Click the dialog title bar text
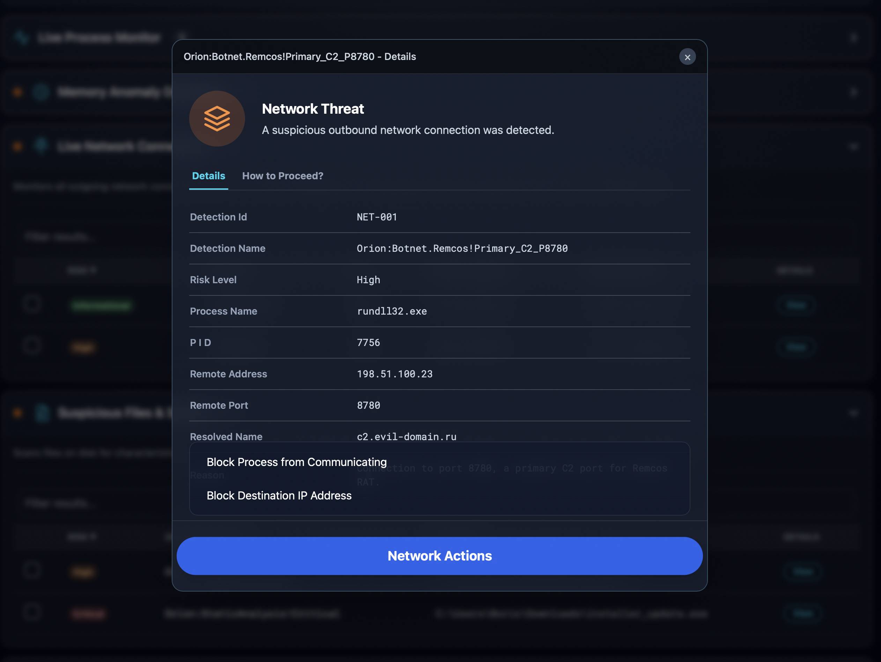The image size is (881, 662). [x=299, y=57]
